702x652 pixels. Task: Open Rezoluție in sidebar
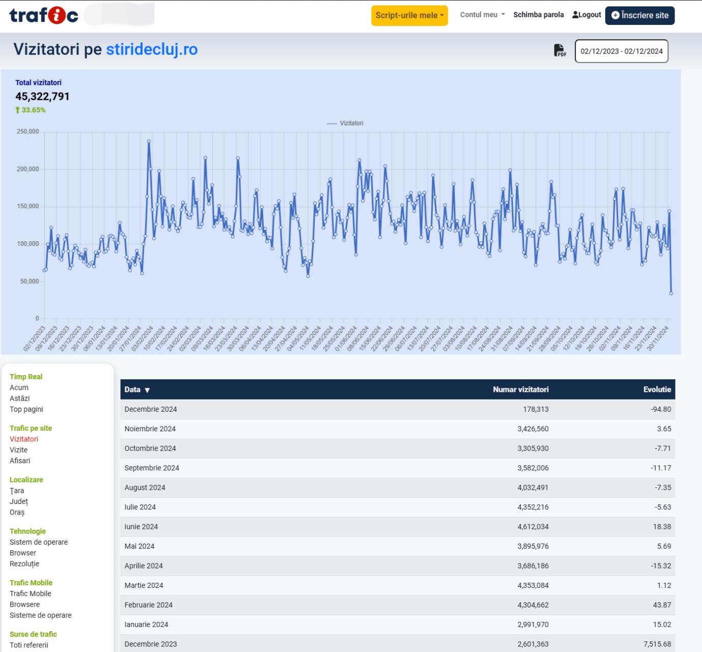[x=24, y=563]
